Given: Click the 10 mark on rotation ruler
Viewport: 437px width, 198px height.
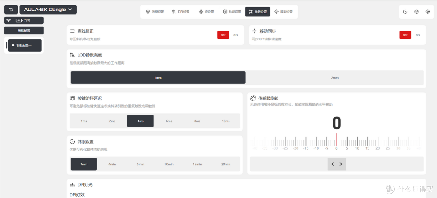Looking at the screenshot, I should [357, 148].
